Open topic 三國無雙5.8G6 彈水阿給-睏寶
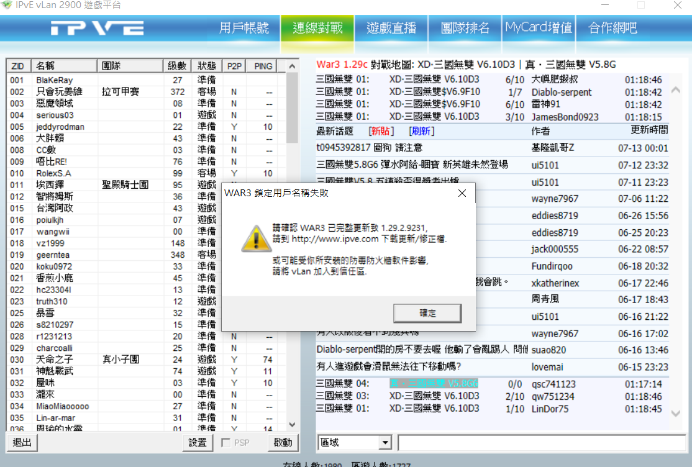 click(x=412, y=165)
